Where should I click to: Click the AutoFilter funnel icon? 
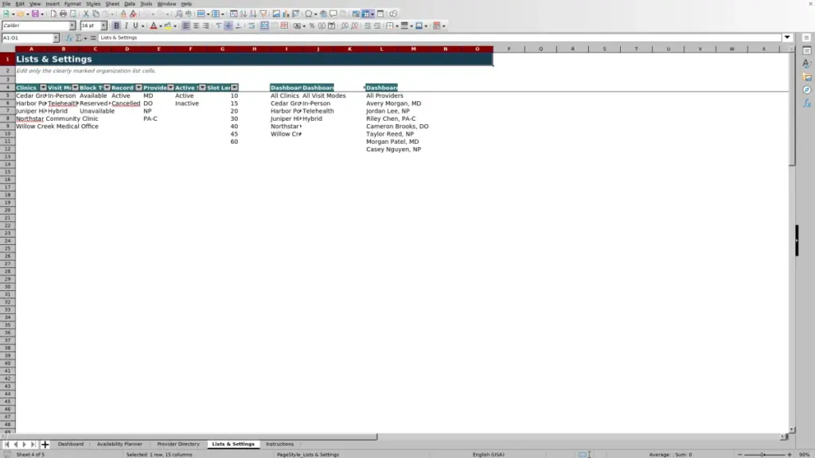coord(263,14)
